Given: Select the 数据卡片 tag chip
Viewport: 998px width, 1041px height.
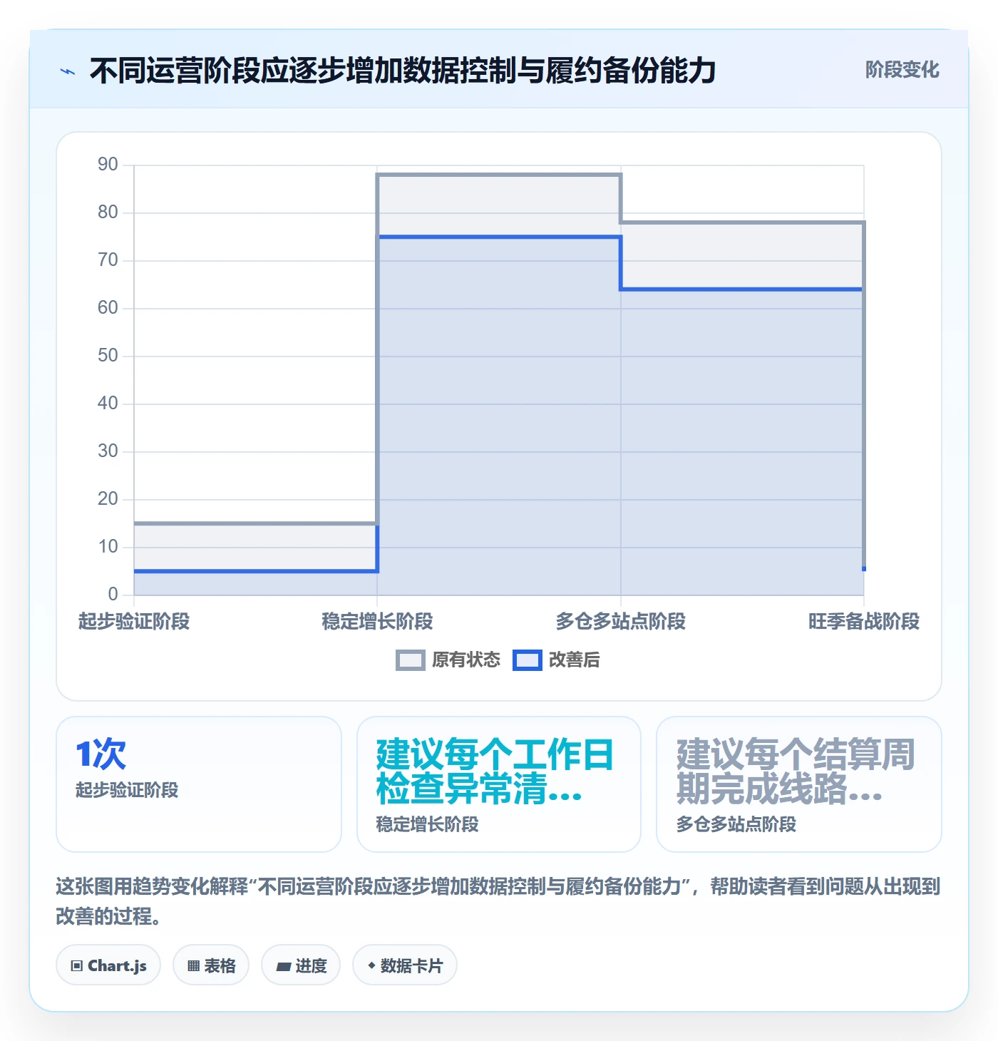Looking at the screenshot, I should 405,965.
